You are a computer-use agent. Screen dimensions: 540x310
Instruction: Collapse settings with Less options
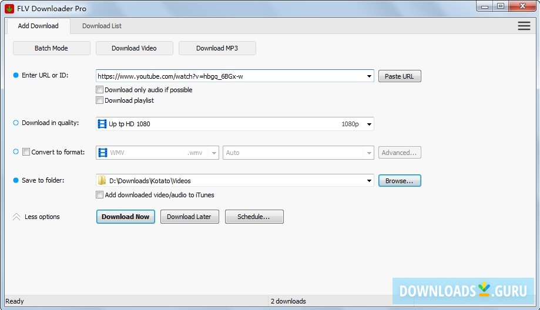42,217
